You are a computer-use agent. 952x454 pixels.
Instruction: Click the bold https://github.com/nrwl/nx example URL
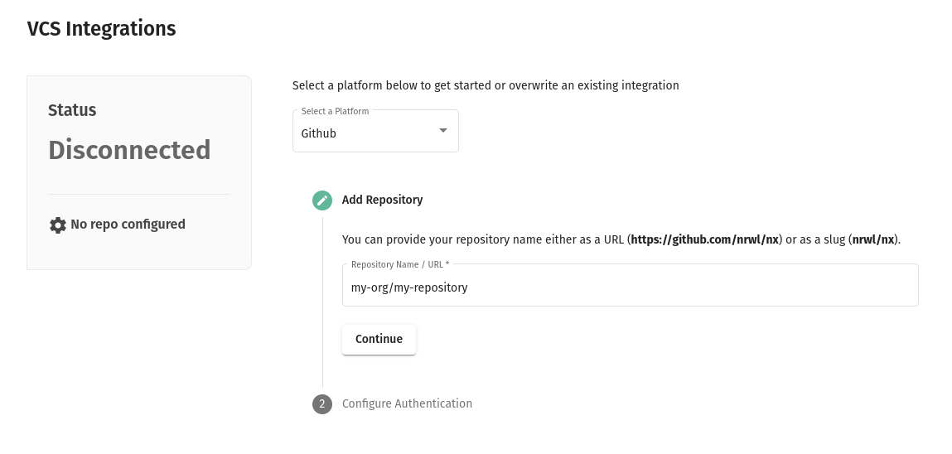coord(704,239)
